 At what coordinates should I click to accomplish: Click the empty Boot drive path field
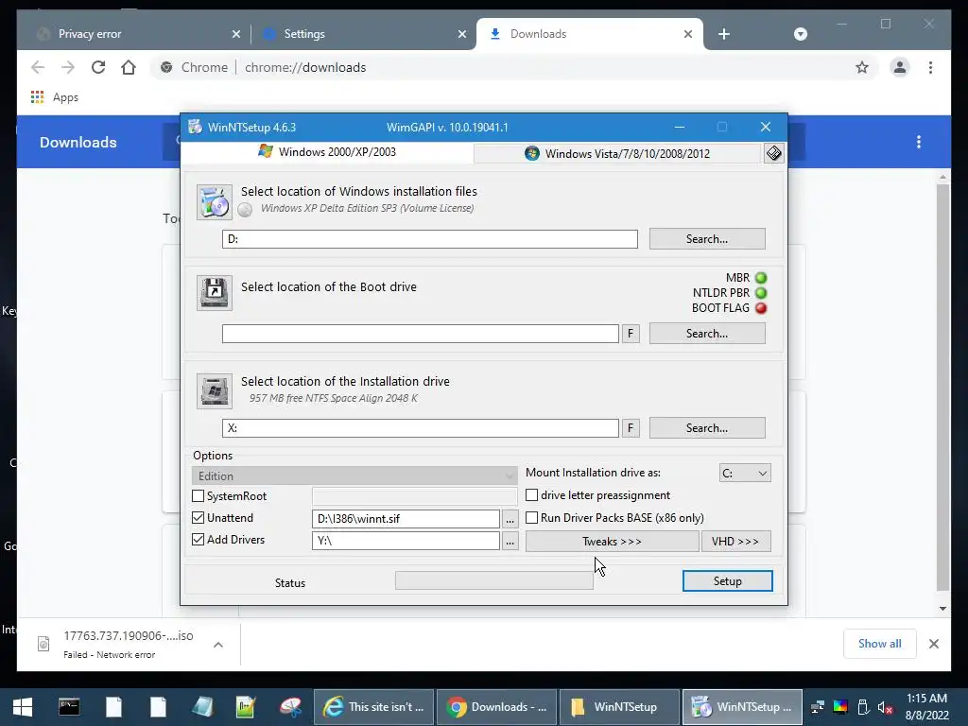421,334
